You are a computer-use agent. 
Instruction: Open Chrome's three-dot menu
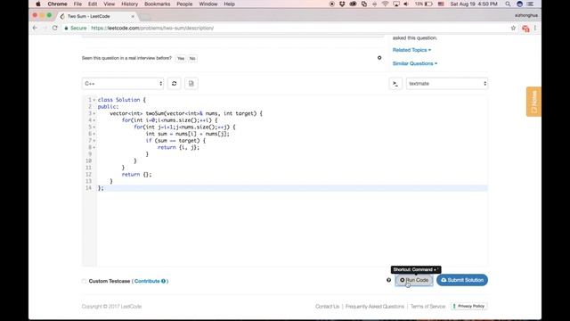click(x=535, y=28)
